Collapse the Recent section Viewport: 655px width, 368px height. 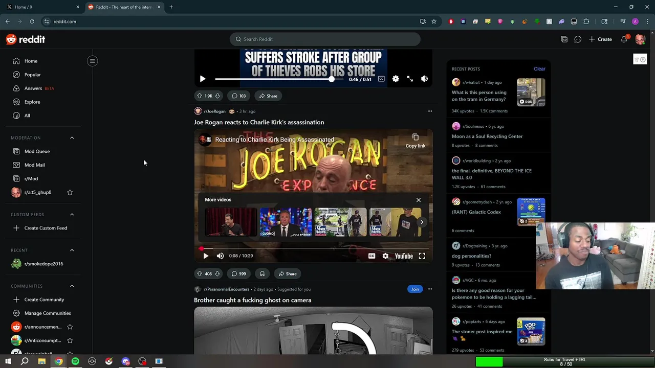pyautogui.click(x=72, y=250)
